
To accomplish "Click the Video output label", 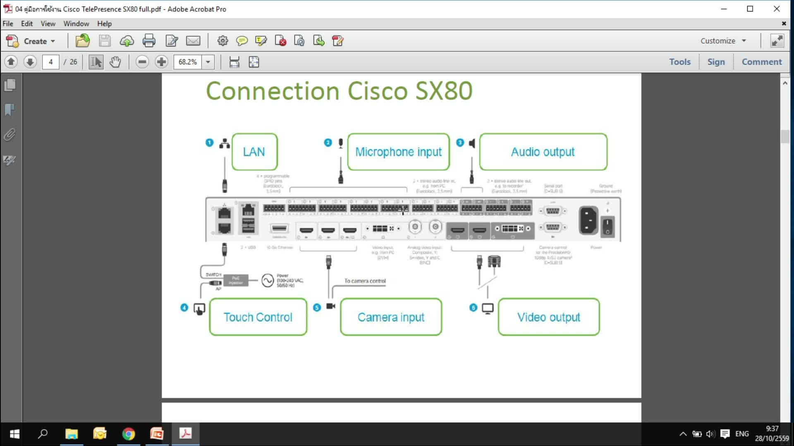I will point(549,317).
